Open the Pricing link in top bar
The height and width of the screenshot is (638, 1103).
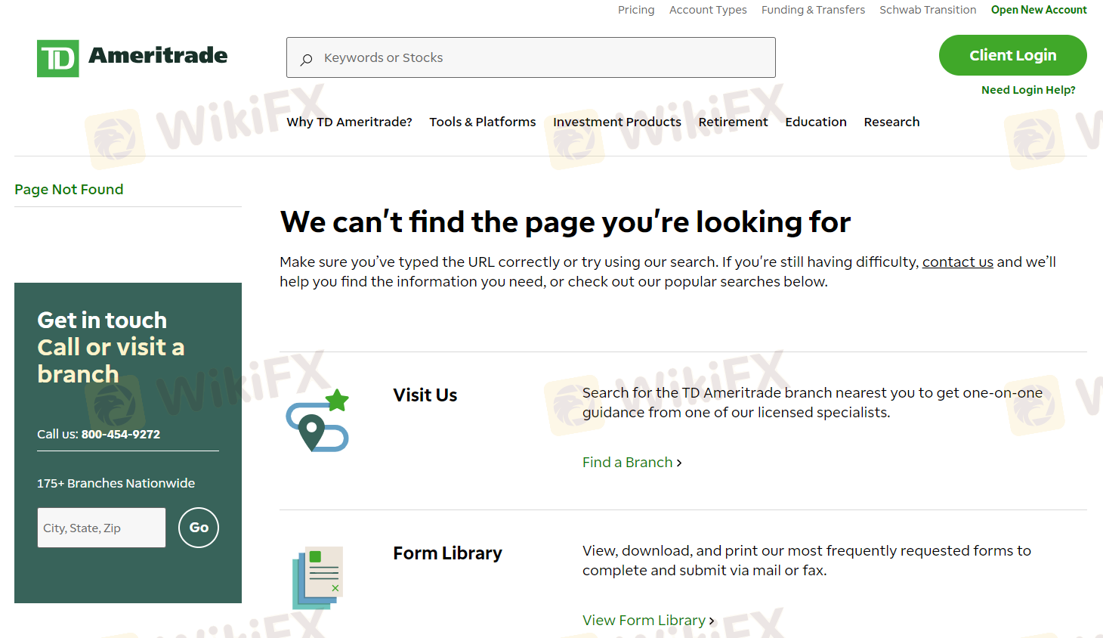pyautogui.click(x=635, y=10)
